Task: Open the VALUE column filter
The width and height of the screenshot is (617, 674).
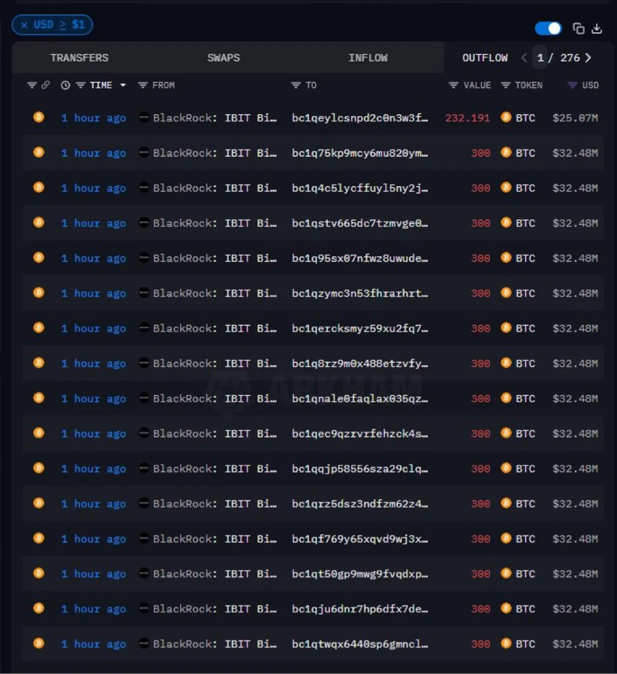Action: click(454, 85)
